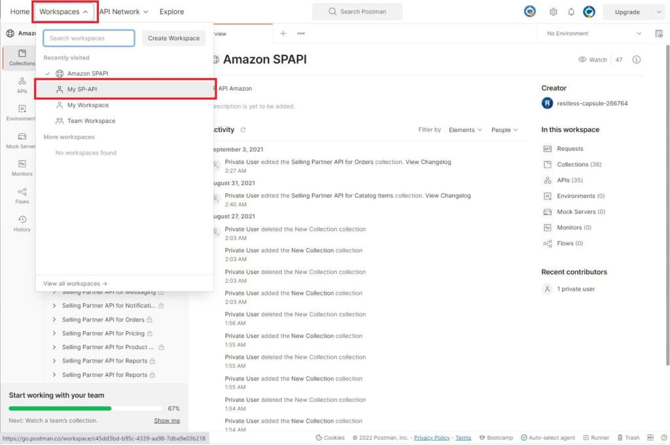This screenshot has height=445, width=670.
Task: Open the Mock Servers sidebar section
Action: click(x=21, y=140)
